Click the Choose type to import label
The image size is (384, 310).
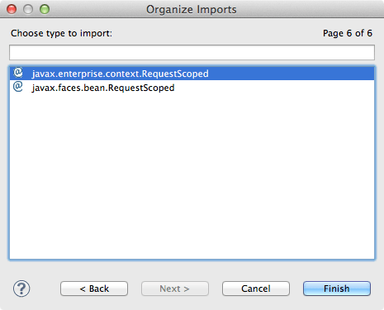coord(61,33)
